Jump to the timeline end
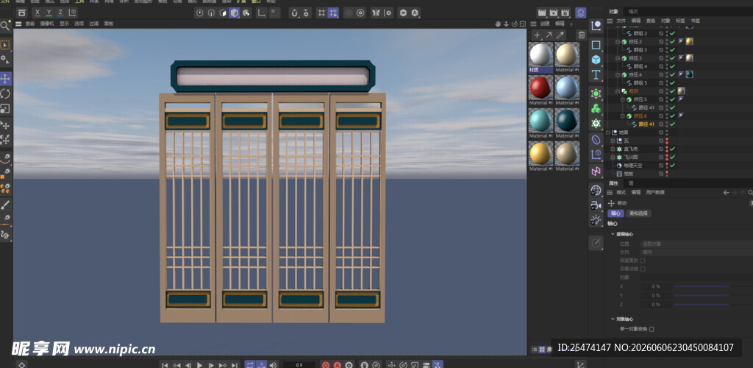This screenshot has height=368, width=753. [x=235, y=364]
